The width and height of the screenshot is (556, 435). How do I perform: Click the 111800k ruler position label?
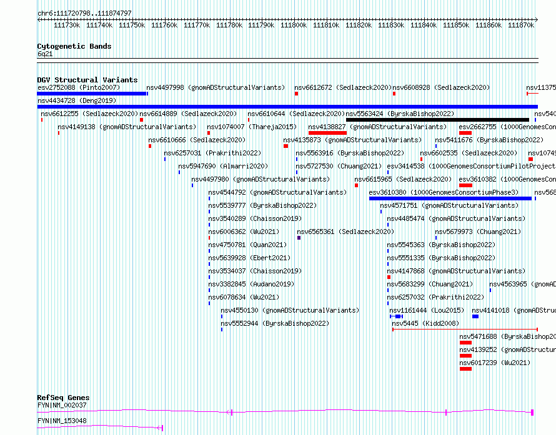[x=294, y=25]
